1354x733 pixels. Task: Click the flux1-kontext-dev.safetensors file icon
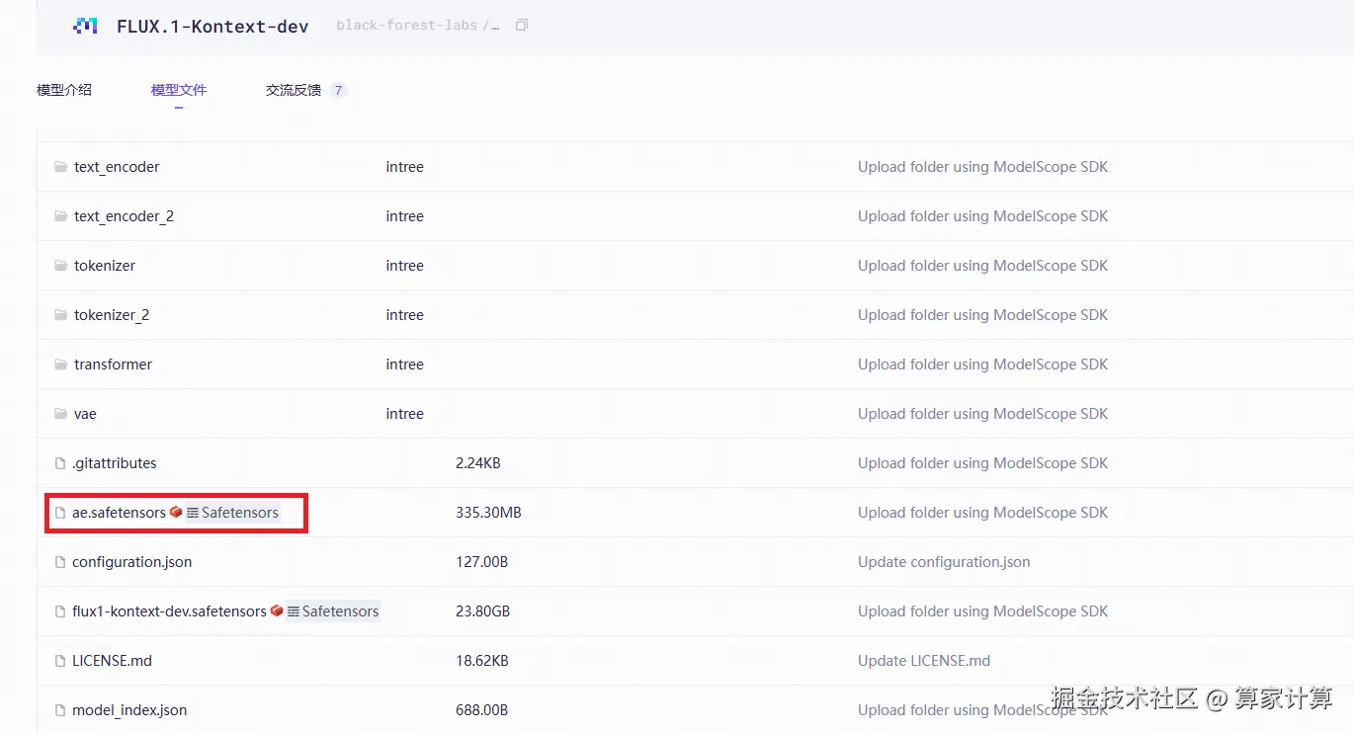pyautogui.click(x=60, y=611)
